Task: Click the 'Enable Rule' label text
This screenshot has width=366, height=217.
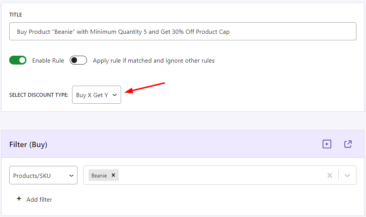Action: coord(48,61)
